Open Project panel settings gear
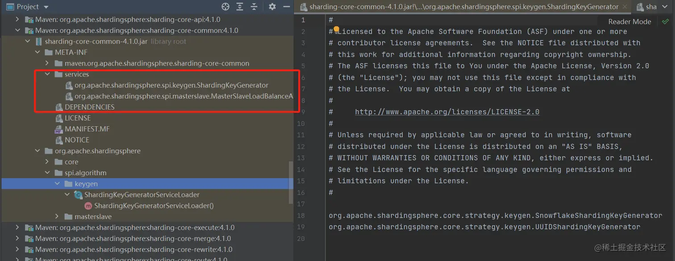The image size is (675, 261). (272, 7)
